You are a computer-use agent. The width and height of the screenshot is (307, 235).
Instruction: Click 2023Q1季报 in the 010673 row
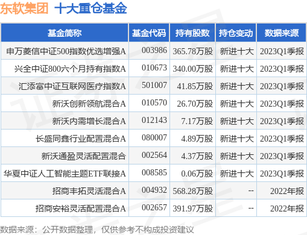[282, 69]
